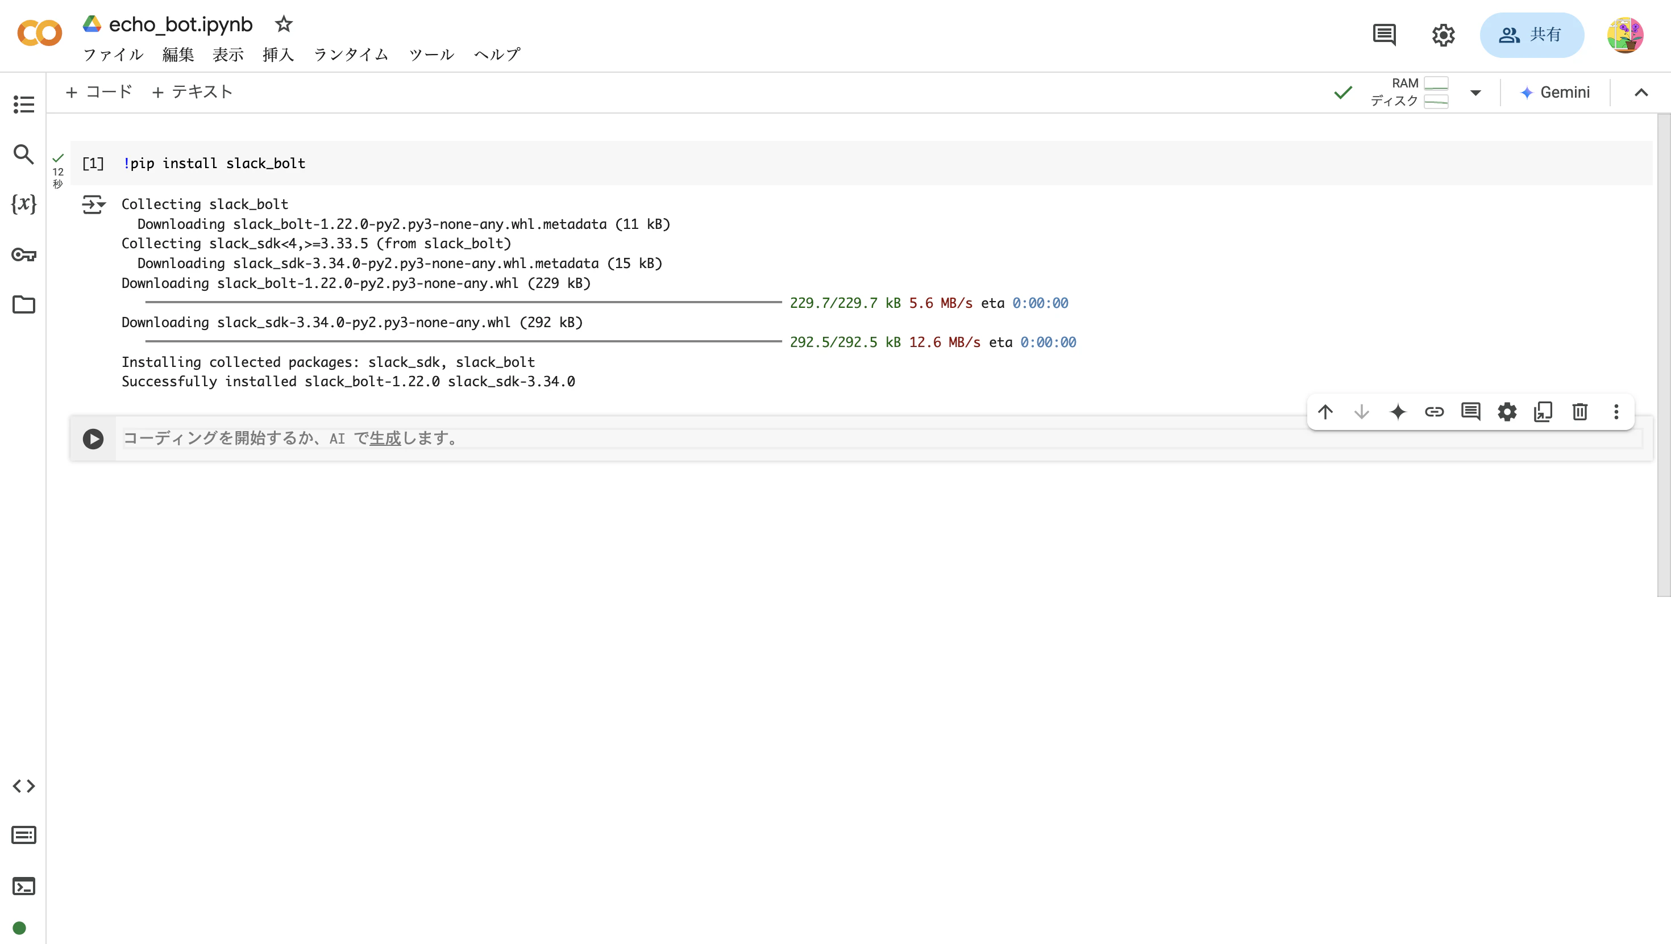Open the files folder panel

click(x=24, y=304)
